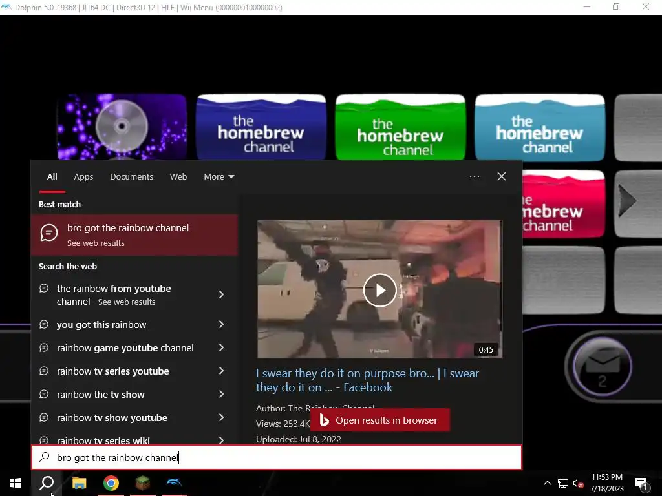This screenshot has height=496, width=662.
Task: Open the Wii Message Board mail icon
Action: [x=603, y=367]
